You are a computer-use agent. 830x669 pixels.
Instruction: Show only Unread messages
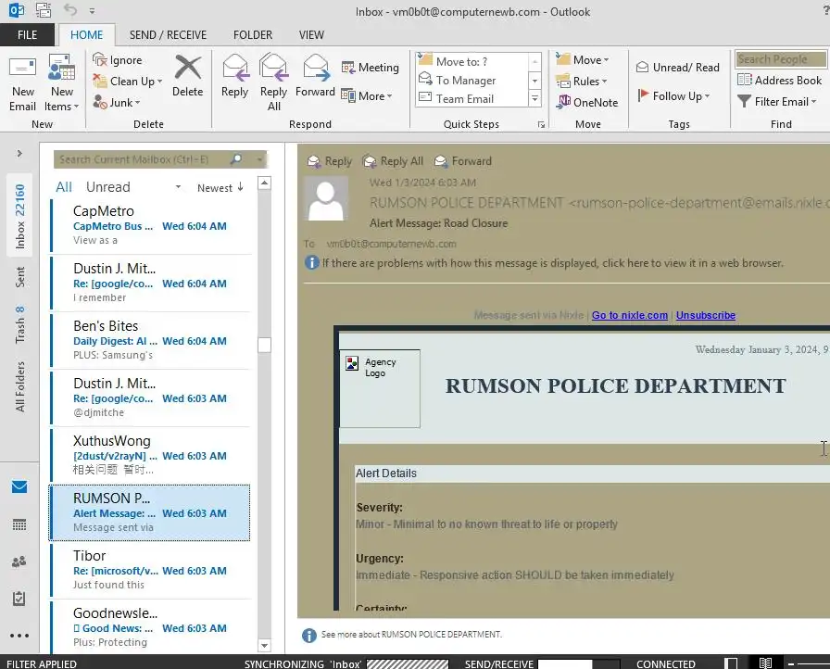click(x=108, y=187)
